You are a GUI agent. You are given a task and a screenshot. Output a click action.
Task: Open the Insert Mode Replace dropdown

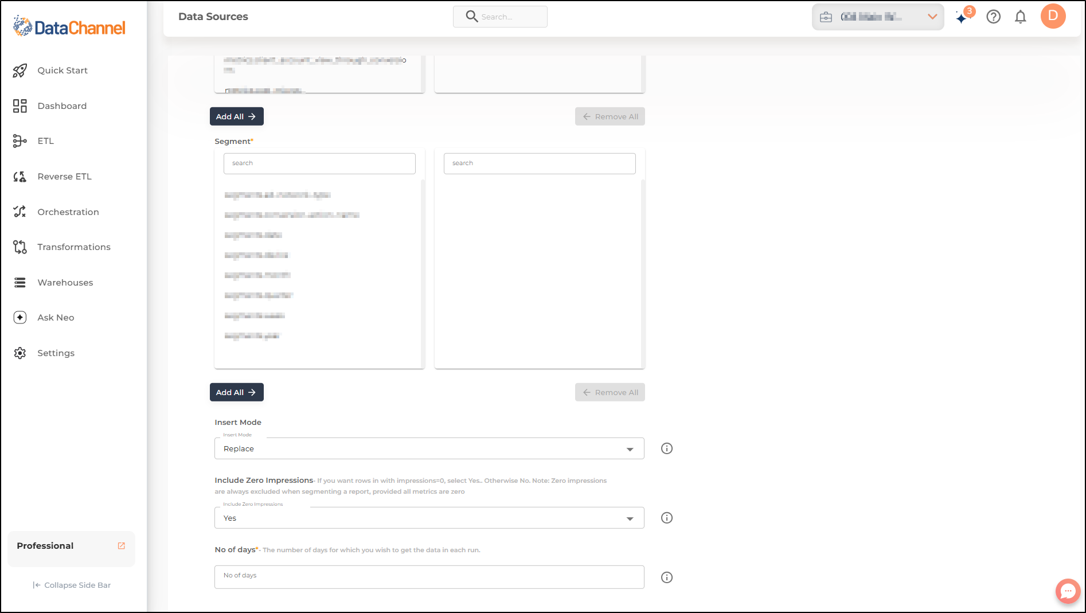[429, 448]
